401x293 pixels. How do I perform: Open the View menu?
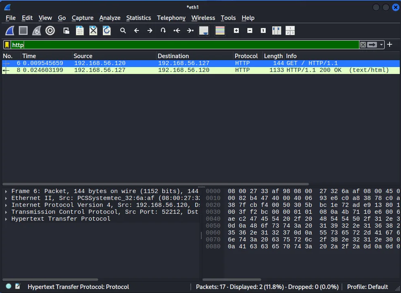pyautogui.click(x=45, y=18)
